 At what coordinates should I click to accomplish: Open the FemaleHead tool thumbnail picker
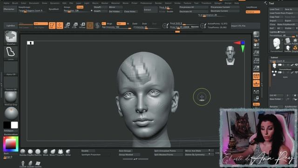[x=276, y=44]
